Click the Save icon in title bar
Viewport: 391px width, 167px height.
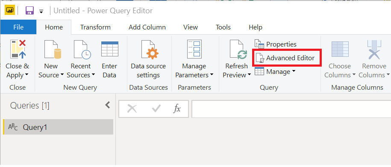tap(29, 11)
